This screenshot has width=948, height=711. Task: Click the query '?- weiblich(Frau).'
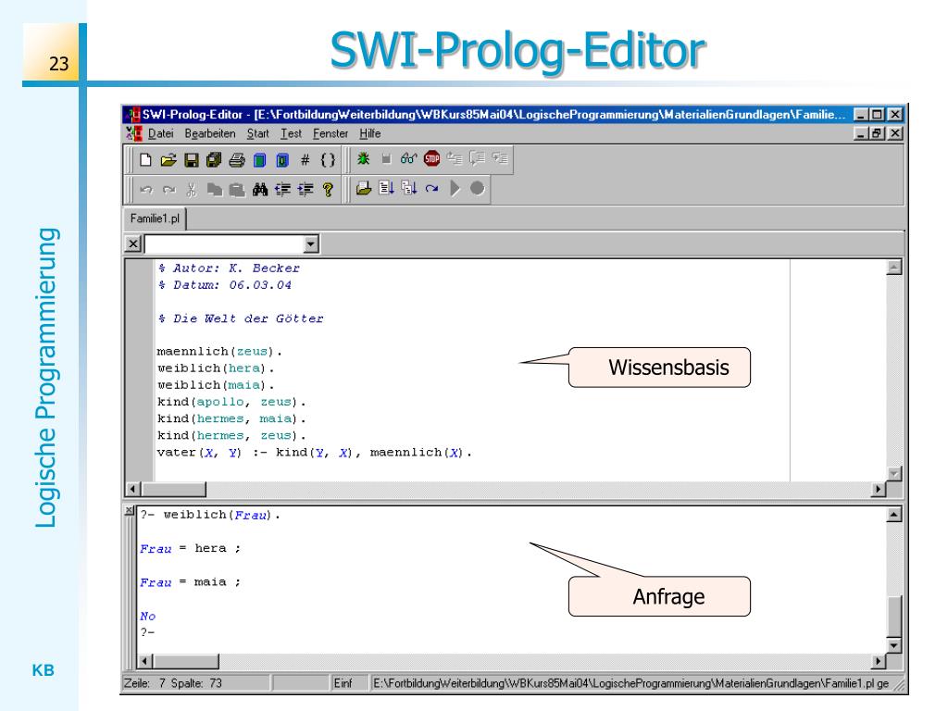click(x=210, y=515)
